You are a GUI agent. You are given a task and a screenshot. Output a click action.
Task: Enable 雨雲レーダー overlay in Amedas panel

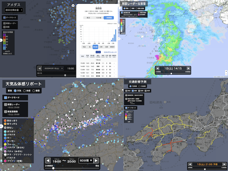pyautogui.click(x=5, y=23)
